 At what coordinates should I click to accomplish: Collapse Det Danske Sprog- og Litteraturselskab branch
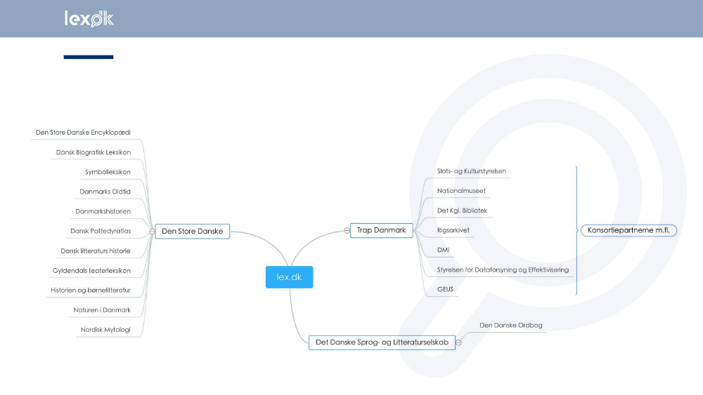[x=459, y=343]
